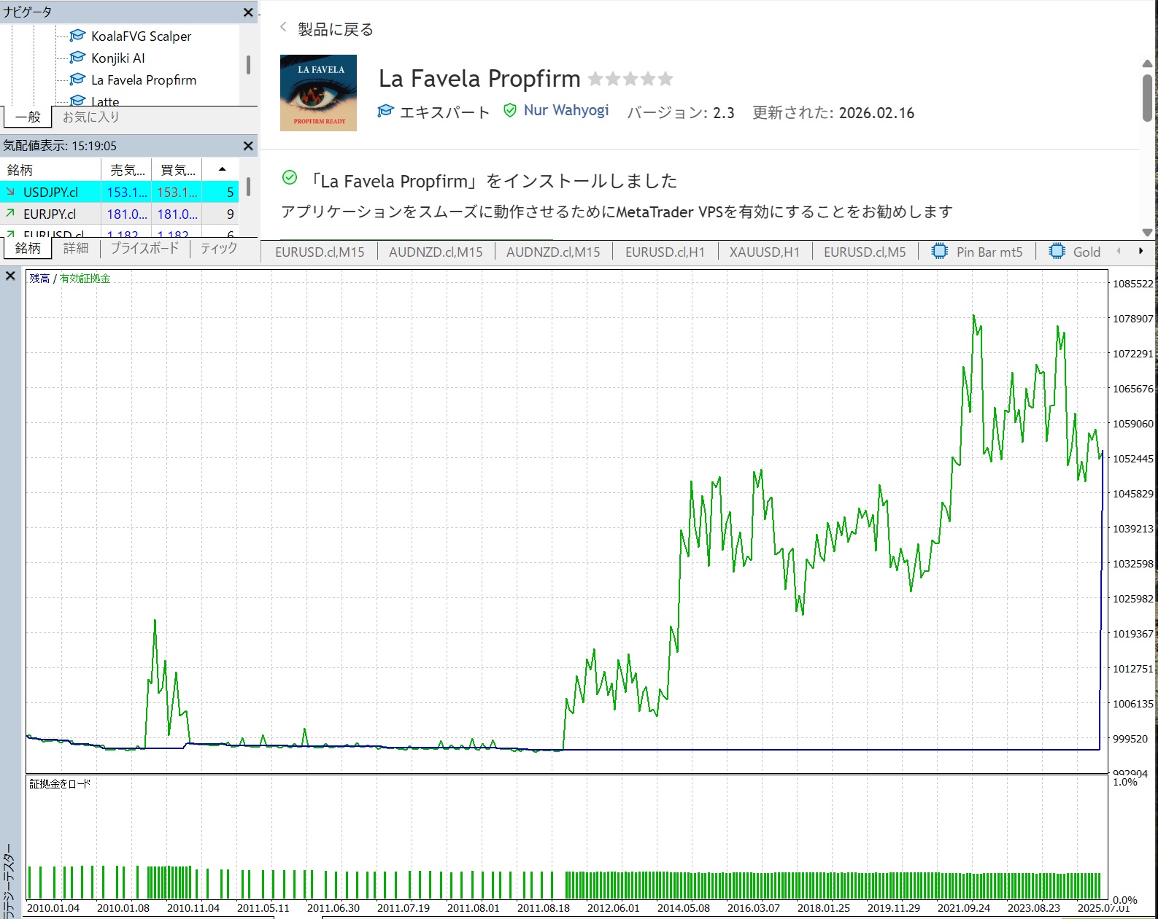The height and width of the screenshot is (919, 1158).
Task: Click the version number 2.3
Action: (724, 113)
